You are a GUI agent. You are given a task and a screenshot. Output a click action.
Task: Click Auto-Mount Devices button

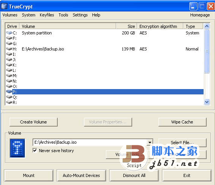point(81,175)
